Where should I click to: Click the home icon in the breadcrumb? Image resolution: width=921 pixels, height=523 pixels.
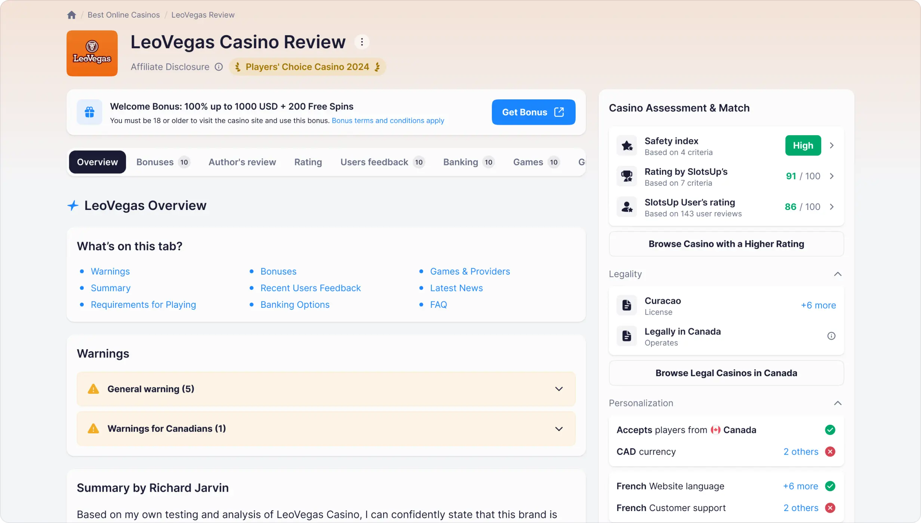tap(71, 15)
